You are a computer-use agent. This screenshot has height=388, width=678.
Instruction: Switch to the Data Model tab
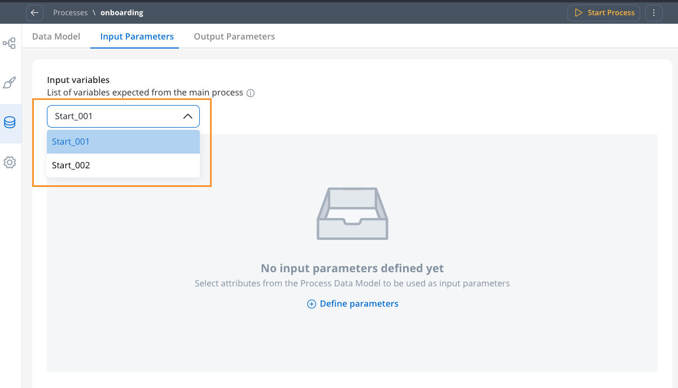[x=56, y=36]
